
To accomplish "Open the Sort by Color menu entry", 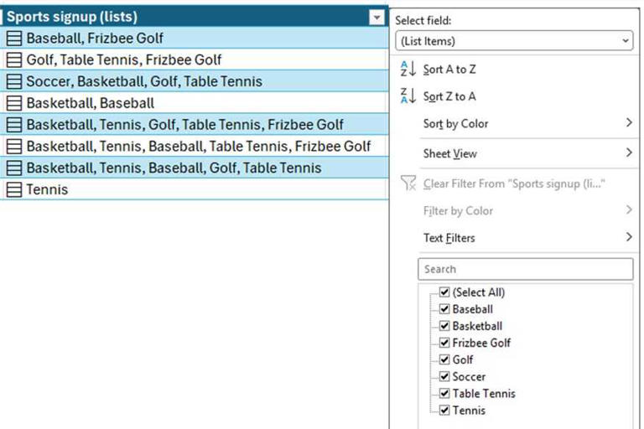I will click(455, 124).
